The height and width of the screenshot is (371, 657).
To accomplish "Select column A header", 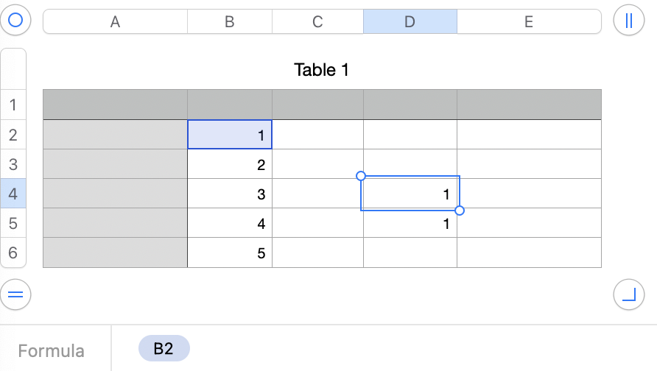I will click(x=115, y=22).
